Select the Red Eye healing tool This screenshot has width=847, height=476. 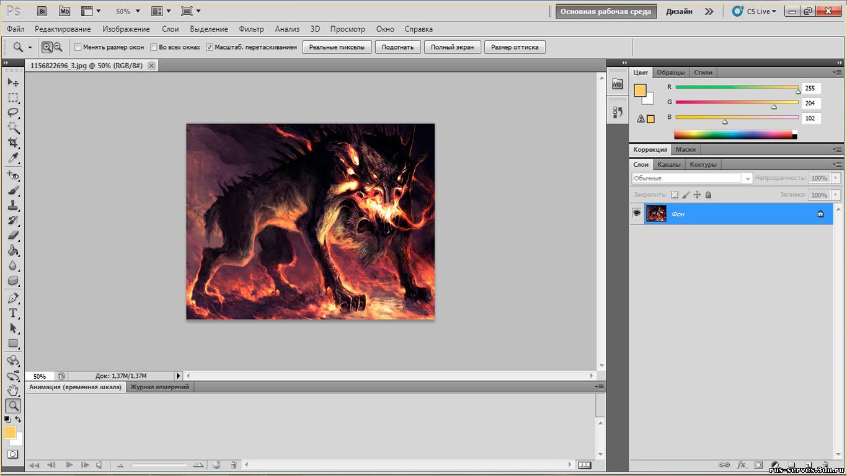pos(12,176)
